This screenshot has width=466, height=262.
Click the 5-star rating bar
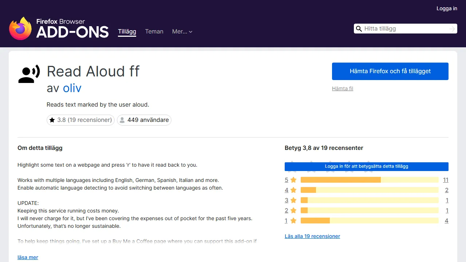pyautogui.click(x=370, y=180)
